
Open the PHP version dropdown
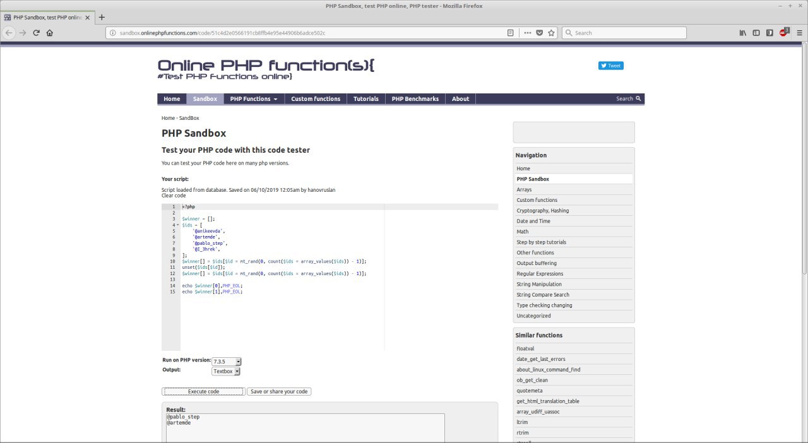227,362
